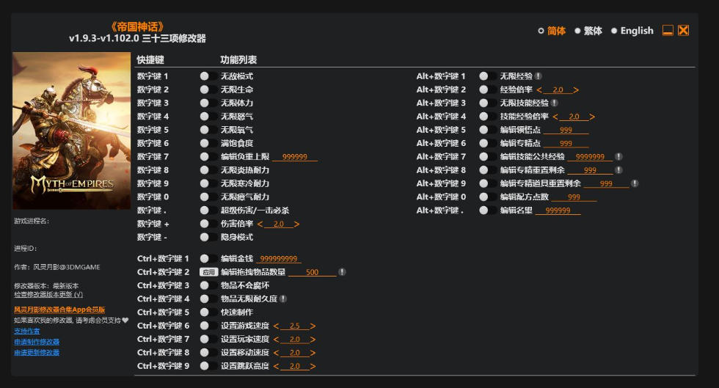
Task: Increase 设置玩家速度 with right arrow
Action: coord(313,340)
